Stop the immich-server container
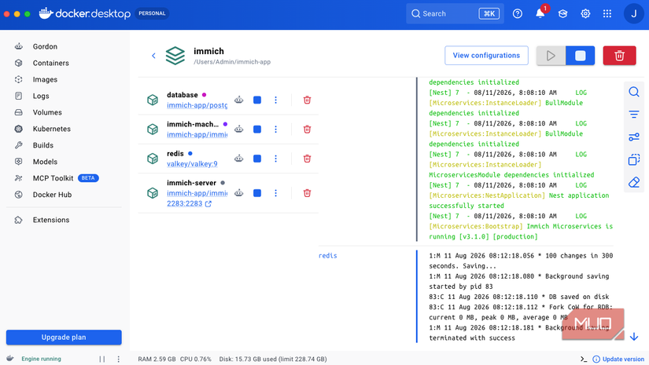 click(x=257, y=193)
